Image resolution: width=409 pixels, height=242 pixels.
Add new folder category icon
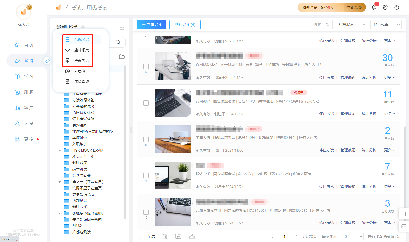tap(122, 57)
